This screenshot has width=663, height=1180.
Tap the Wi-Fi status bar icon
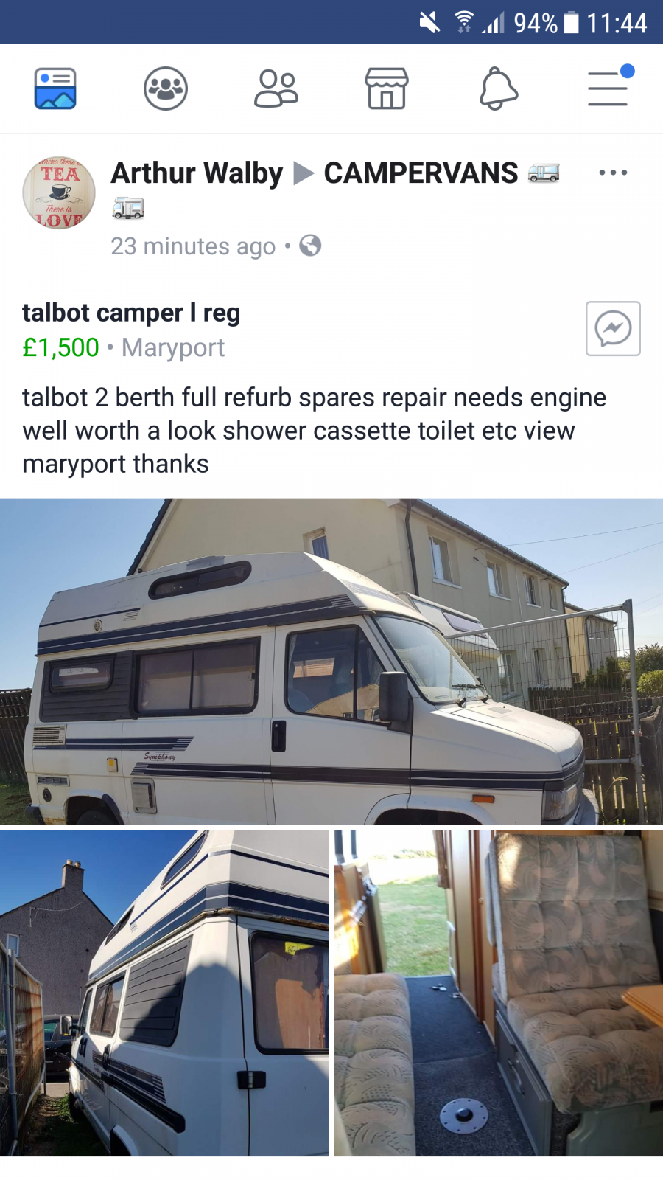[x=464, y=22]
